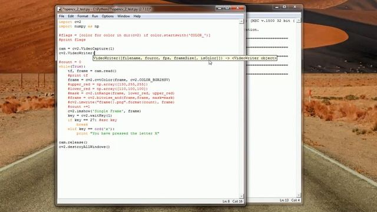Minimize the Python shell window behind
377x212 pixels.
tap(276, 7)
